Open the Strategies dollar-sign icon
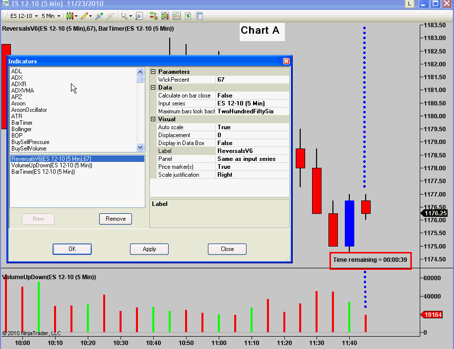Viewport: 454px width, 349px height. [188, 16]
